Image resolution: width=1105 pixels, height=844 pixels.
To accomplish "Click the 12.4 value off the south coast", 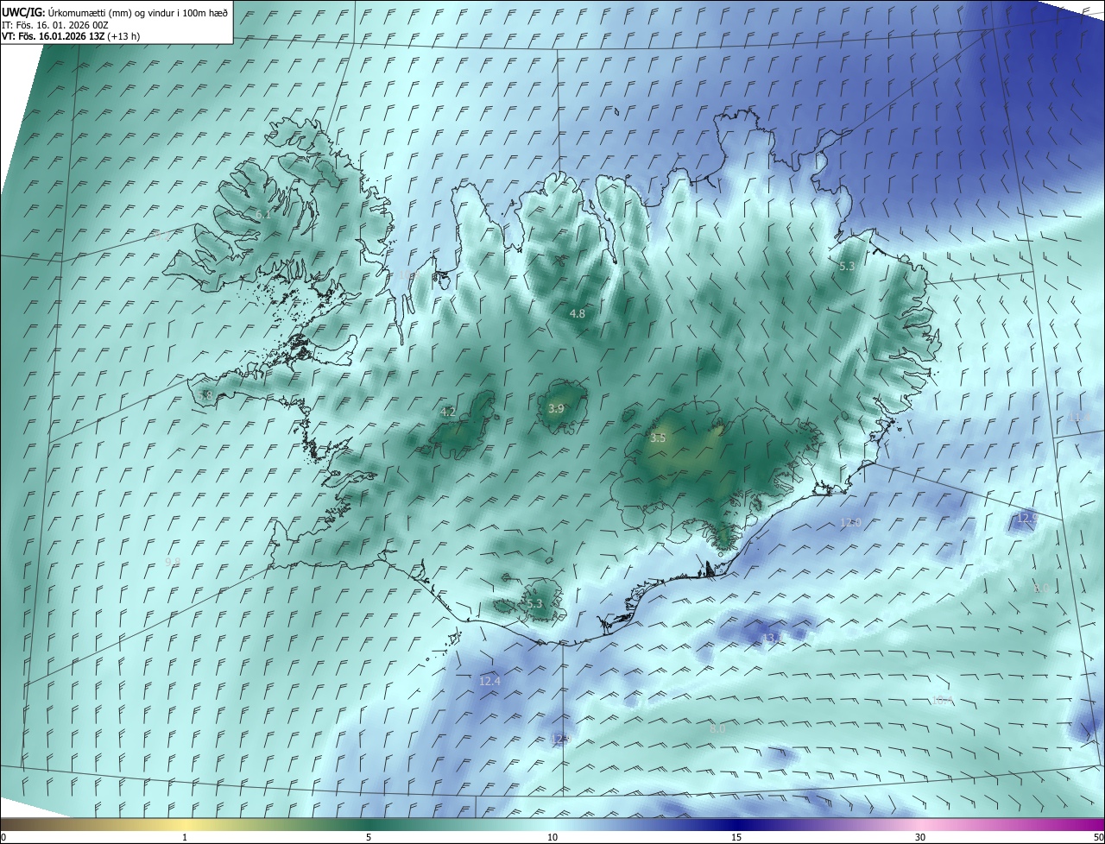I will pos(489,682).
